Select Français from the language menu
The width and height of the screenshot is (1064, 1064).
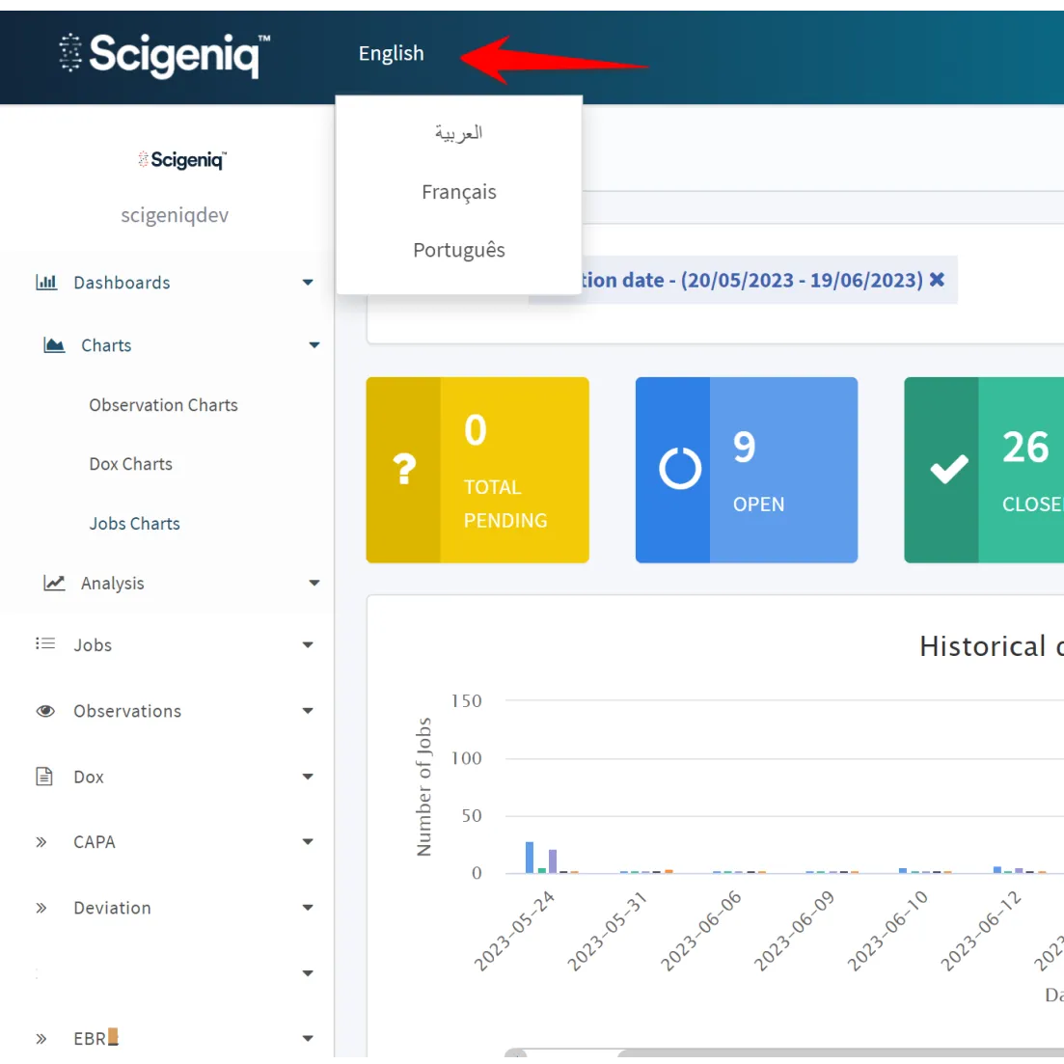tap(459, 192)
